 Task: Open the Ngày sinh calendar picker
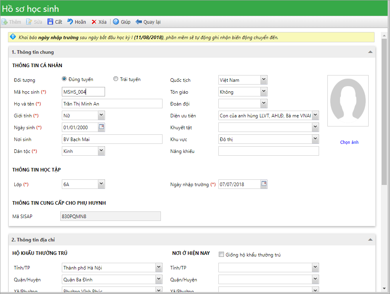[101, 127]
